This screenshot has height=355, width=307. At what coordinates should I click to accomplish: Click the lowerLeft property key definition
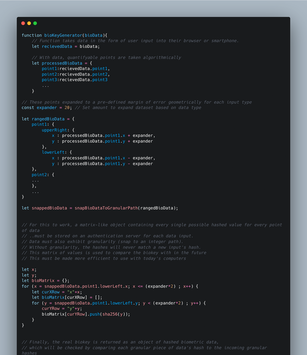[53, 153]
